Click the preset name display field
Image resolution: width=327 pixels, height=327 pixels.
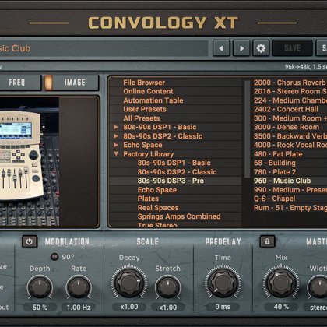104,48
